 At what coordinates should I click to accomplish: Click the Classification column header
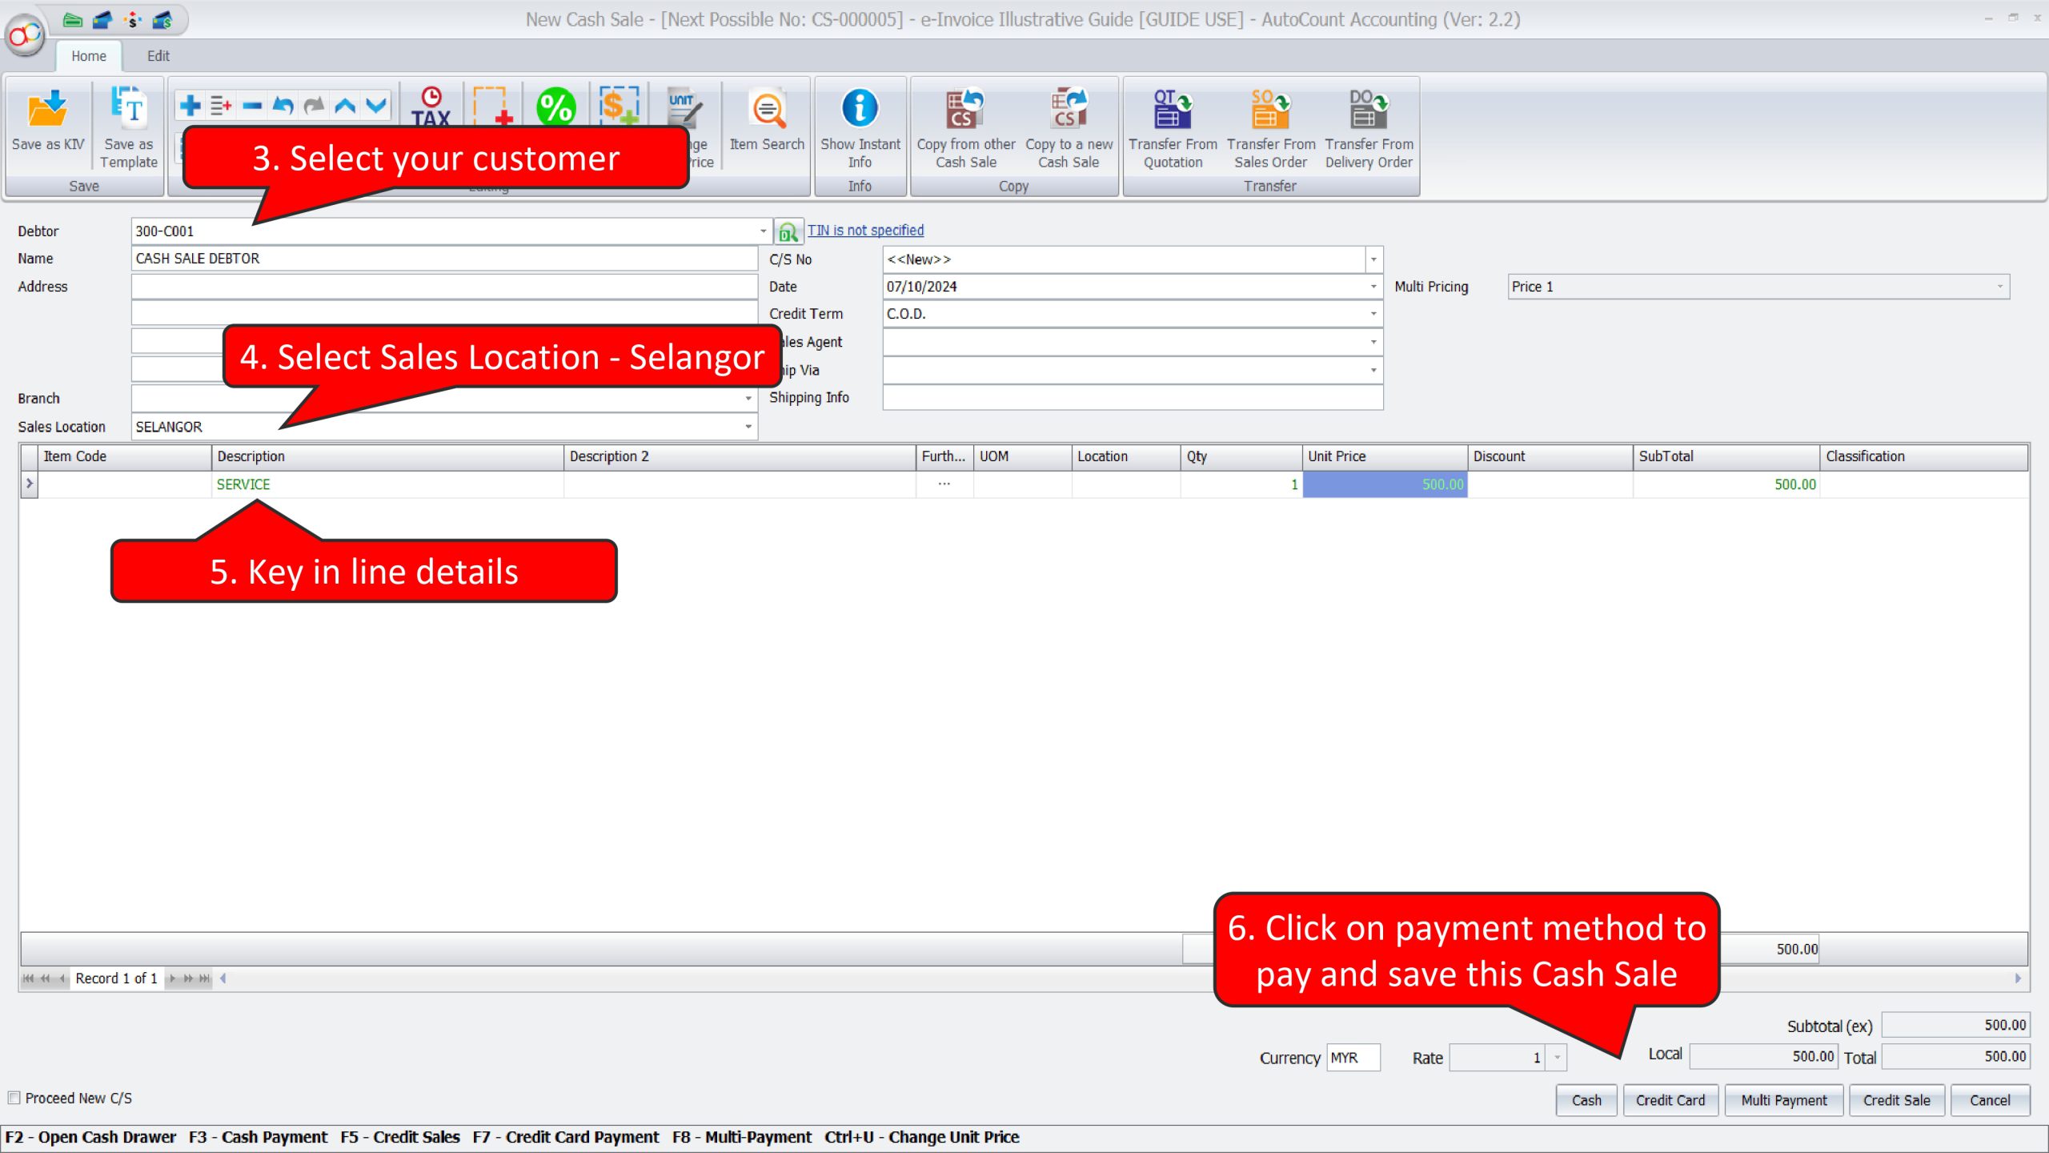coord(1924,456)
